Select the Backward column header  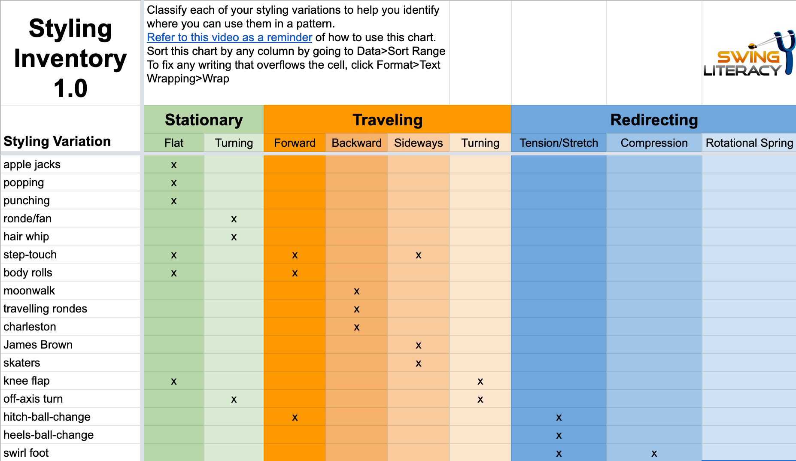356,143
